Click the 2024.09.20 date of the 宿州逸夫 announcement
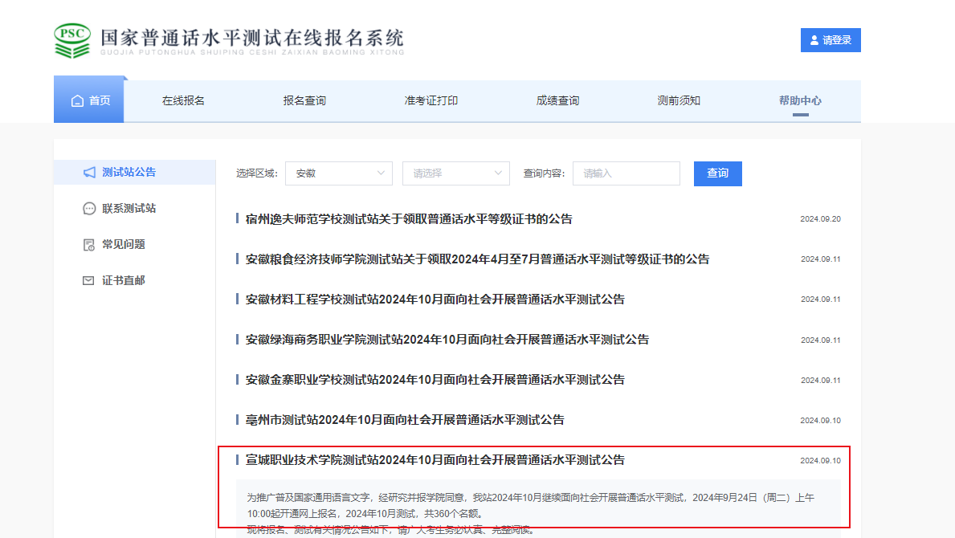The image size is (955, 538). coord(820,219)
